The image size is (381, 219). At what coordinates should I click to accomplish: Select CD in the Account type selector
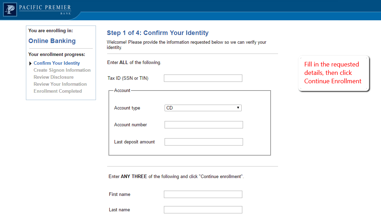tap(202, 108)
